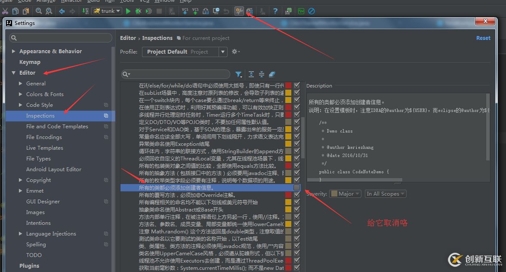Start debugging with the green bug icon
The width and height of the screenshot is (506, 272).
pyautogui.click(x=138, y=11)
